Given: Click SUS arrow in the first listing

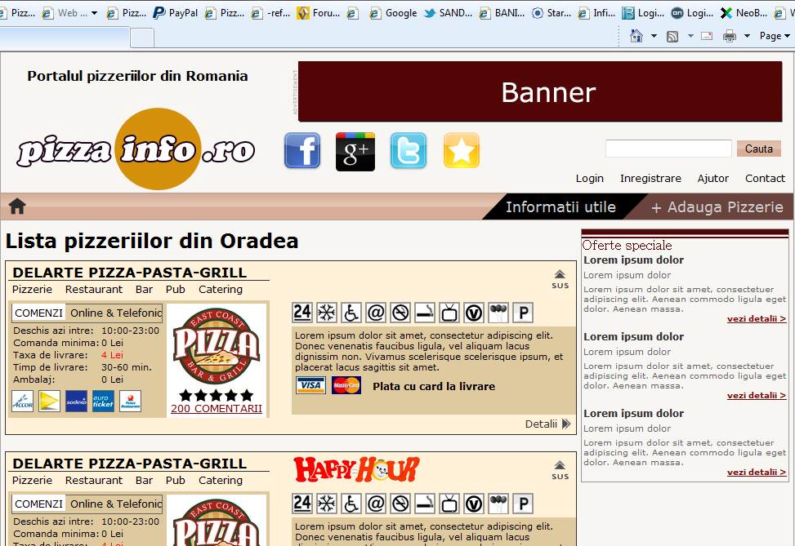Looking at the screenshot, I should coord(560,279).
